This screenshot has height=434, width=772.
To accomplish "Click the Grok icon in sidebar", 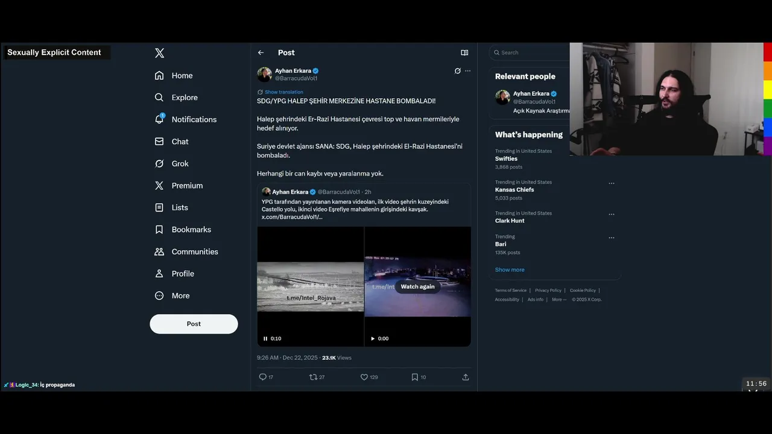I will pos(159,163).
